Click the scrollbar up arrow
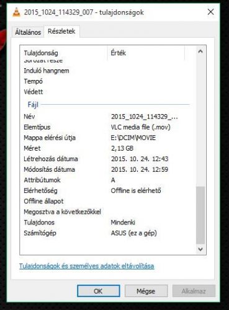 point(200,51)
